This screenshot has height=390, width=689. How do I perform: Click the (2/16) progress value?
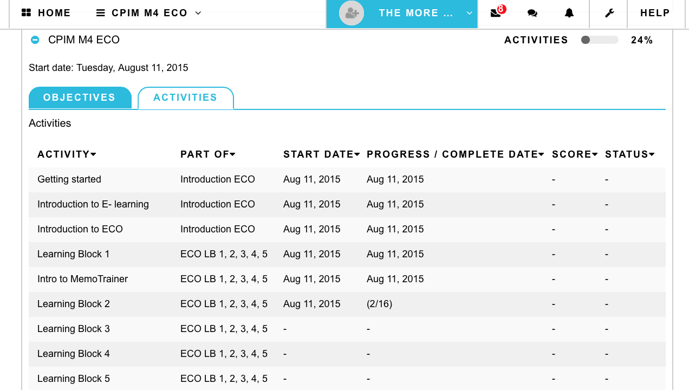click(x=380, y=304)
